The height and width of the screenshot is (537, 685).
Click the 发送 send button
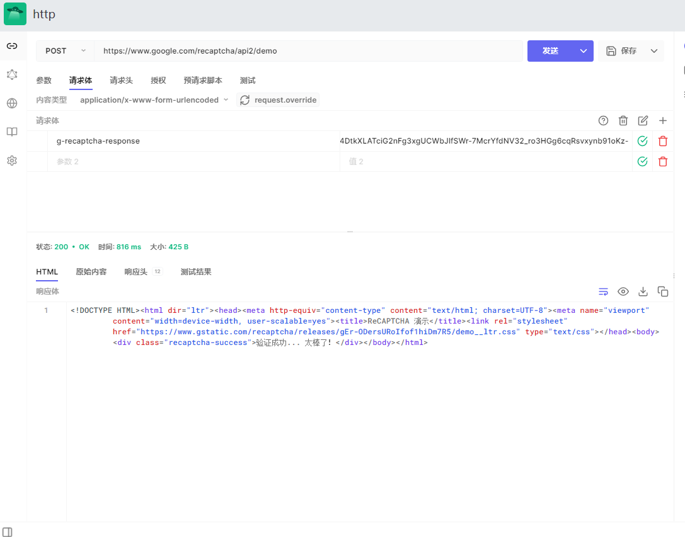pos(550,51)
